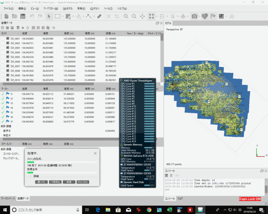
Task: Click the camera capture view icon
Action: [194, 16]
